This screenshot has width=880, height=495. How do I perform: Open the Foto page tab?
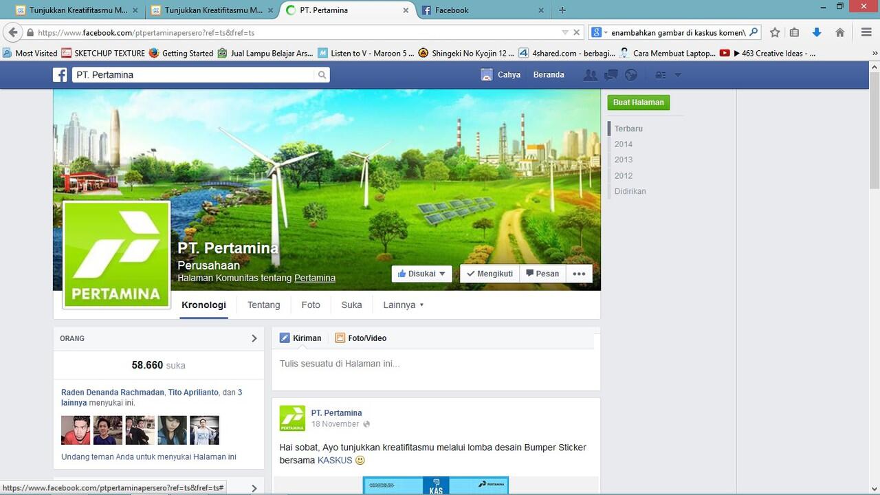[x=311, y=305]
